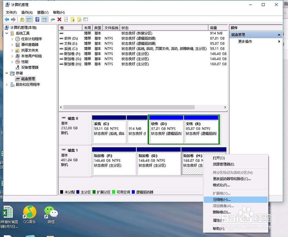Collapse the 磁盘管理 section in Actions pane
This screenshot has height=237, width=288.
[x=279, y=34]
